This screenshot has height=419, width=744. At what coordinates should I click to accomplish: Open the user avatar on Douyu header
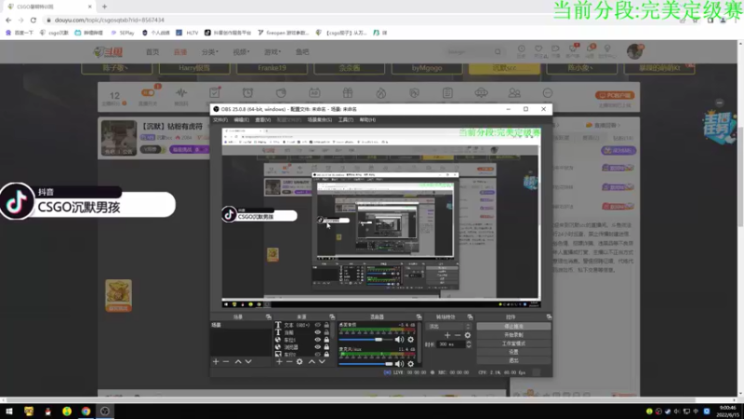click(x=635, y=51)
